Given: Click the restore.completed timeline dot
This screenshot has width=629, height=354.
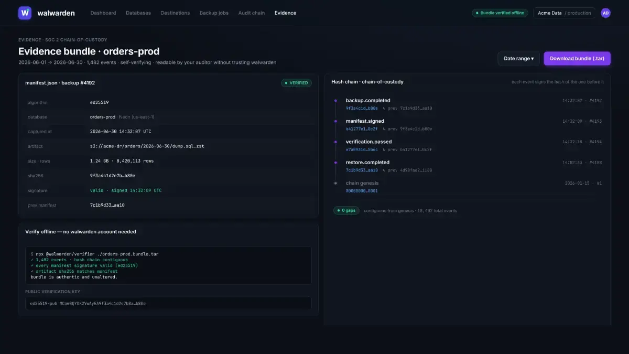Looking at the screenshot, I should tap(335, 163).
